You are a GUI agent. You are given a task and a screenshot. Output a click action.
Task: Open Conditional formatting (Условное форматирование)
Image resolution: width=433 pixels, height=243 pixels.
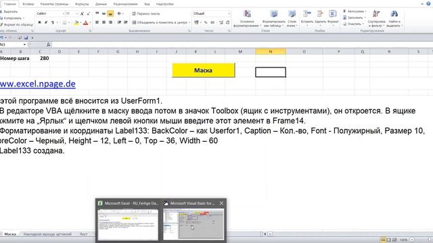coord(247,18)
